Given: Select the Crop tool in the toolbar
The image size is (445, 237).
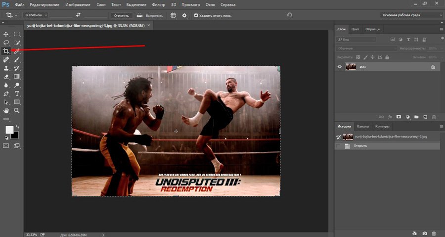Looking at the screenshot, I should (6, 51).
